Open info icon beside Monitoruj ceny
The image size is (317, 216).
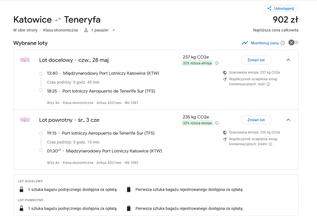point(283,43)
